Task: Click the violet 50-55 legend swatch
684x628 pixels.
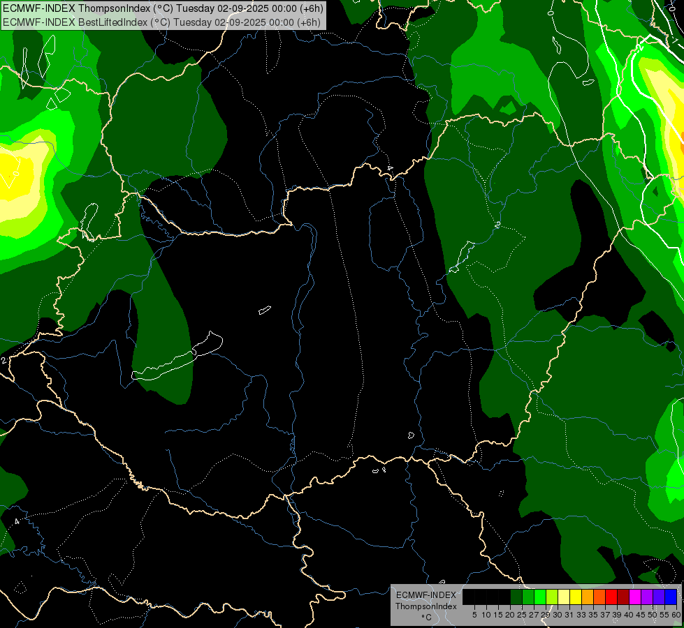Action: tap(659, 597)
